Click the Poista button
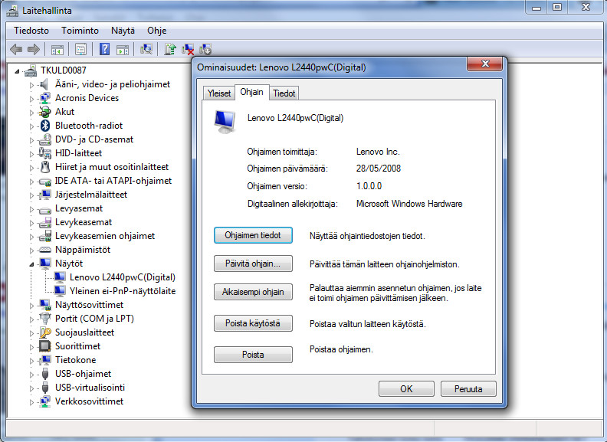This screenshot has width=607, height=442. (253, 355)
